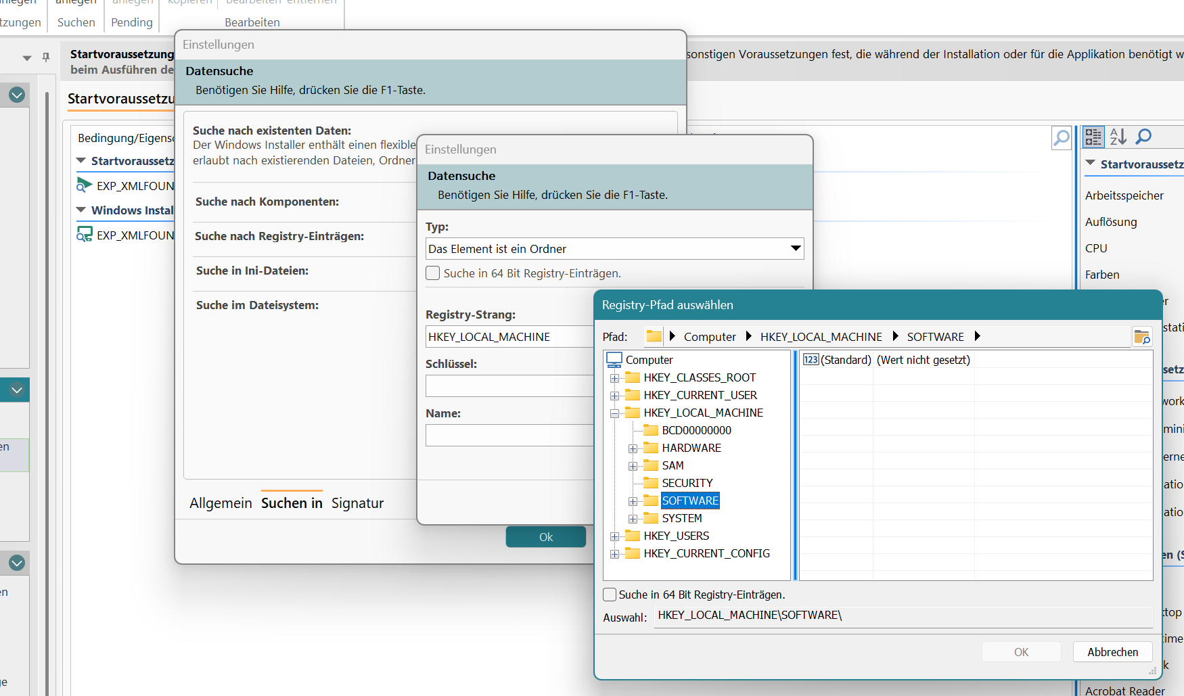This screenshot has height=696, width=1184.
Task: Open the Signatur tab
Action: pyautogui.click(x=357, y=503)
